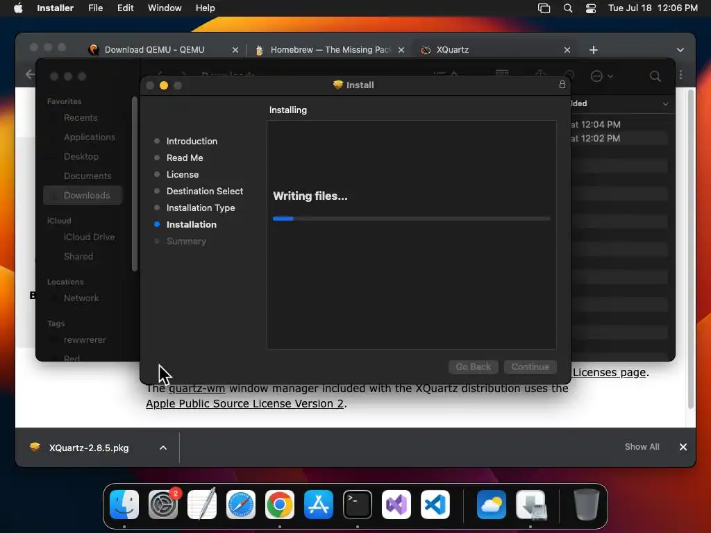The image size is (711, 533).
Task: Open Google Chrome in the Dock
Action: 280,505
